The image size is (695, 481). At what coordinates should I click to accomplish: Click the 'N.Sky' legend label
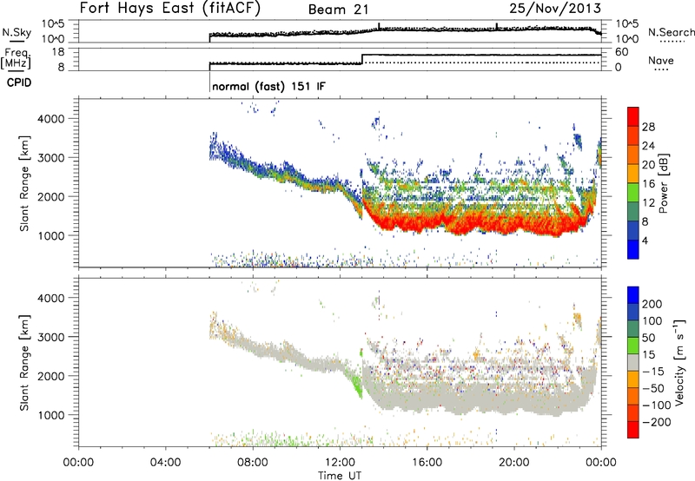[x=17, y=32]
